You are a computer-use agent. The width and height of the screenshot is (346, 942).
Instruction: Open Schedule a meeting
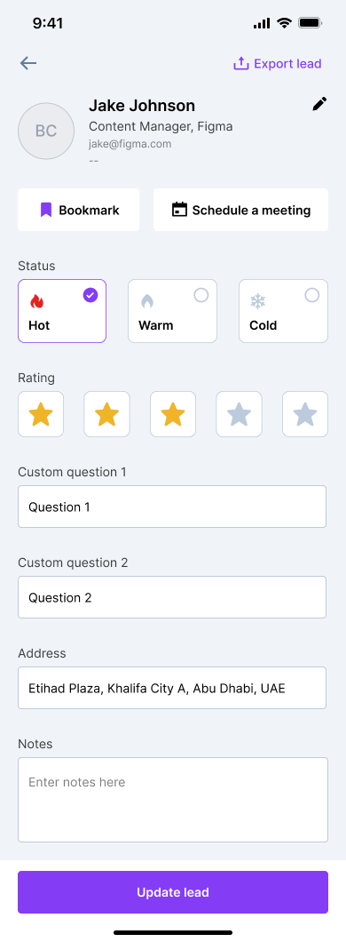tap(240, 210)
